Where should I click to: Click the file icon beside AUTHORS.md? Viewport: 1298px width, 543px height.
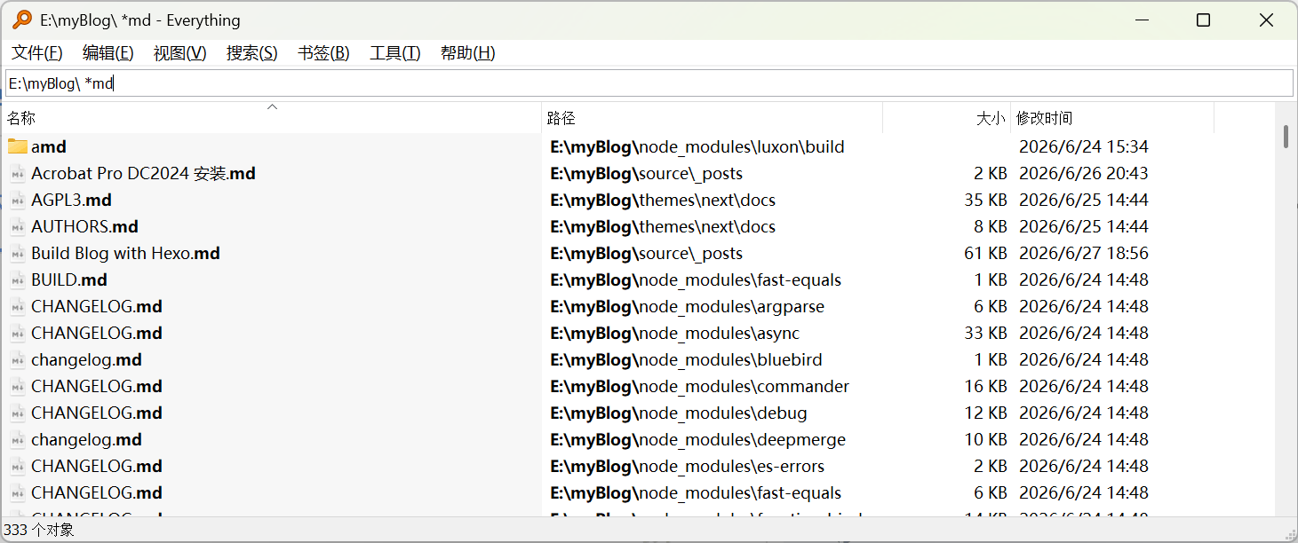tap(18, 226)
